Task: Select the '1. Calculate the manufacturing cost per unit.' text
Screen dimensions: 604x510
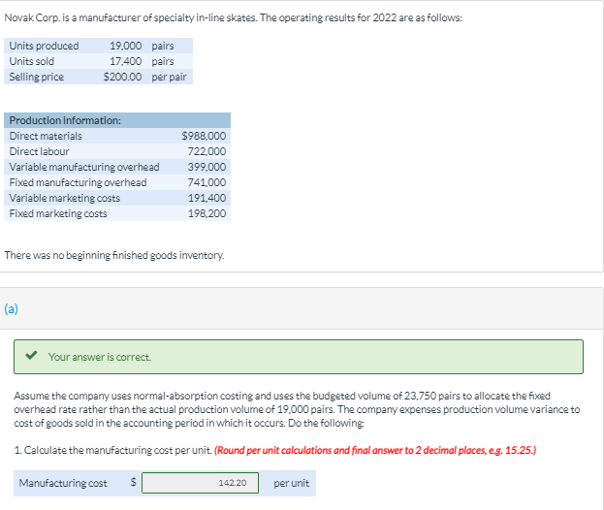Action: pyautogui.click(x=112, y=450)
